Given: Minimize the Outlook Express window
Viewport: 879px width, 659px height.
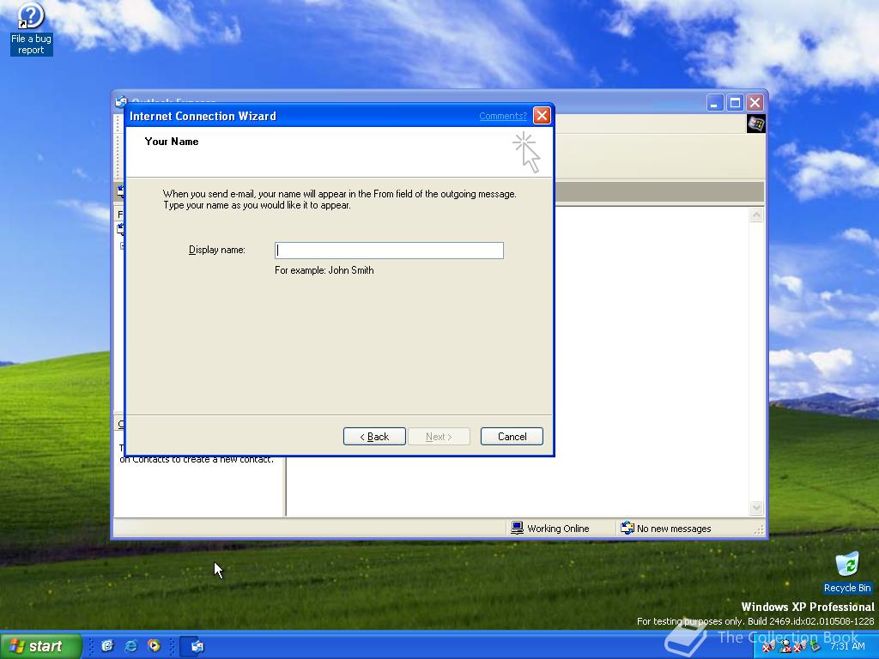Looking at the screenshot, I should tap(715, 103).
